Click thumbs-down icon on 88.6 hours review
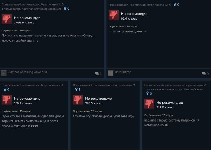 pyautogui.click(x=114, y=15)
